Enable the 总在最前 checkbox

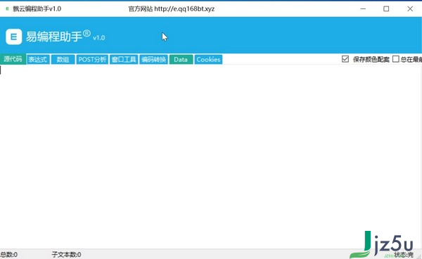395,59
